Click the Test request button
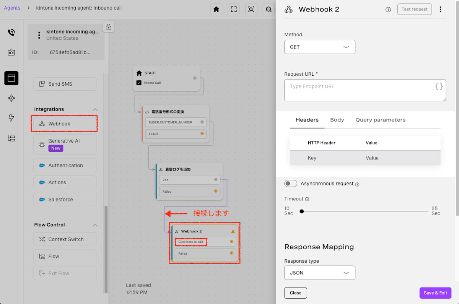Screen dimensions: 459x304 tap(415, 9)
